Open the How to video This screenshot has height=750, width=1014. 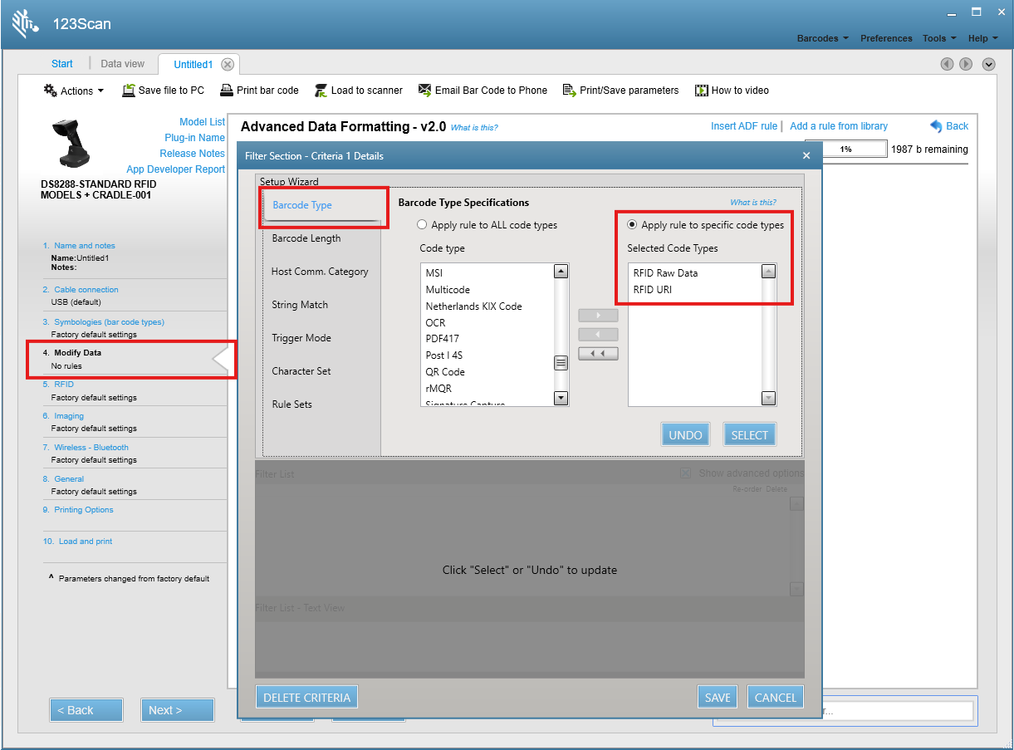[732, 91]
